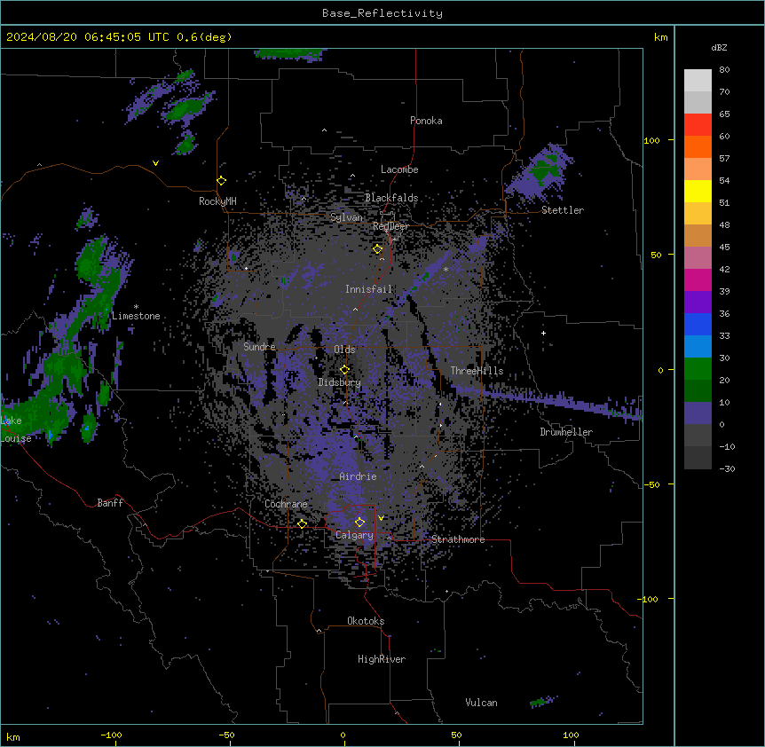Click the km unit label at top right

(660, 37)
